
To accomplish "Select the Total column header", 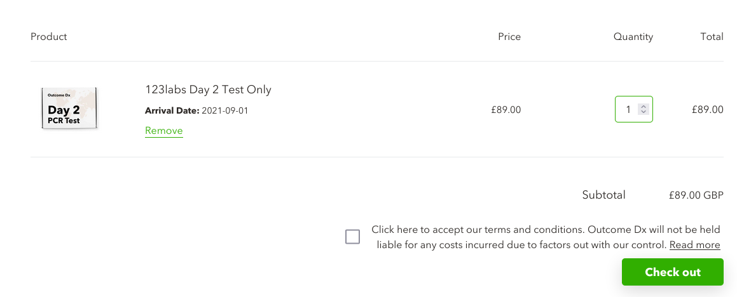I will click(712, 37).
